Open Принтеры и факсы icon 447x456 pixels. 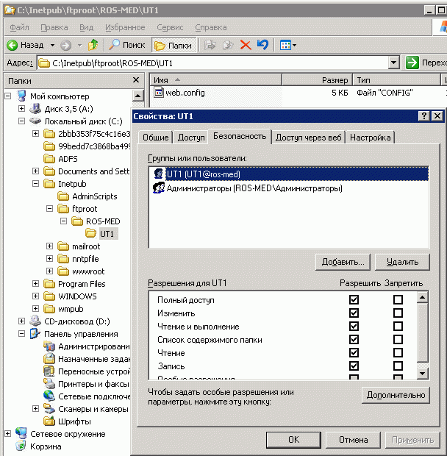tap(49, 384)
